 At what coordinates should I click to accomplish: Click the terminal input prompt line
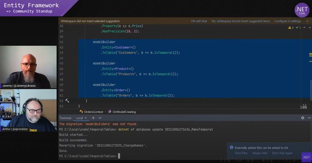tap(90, 156)
